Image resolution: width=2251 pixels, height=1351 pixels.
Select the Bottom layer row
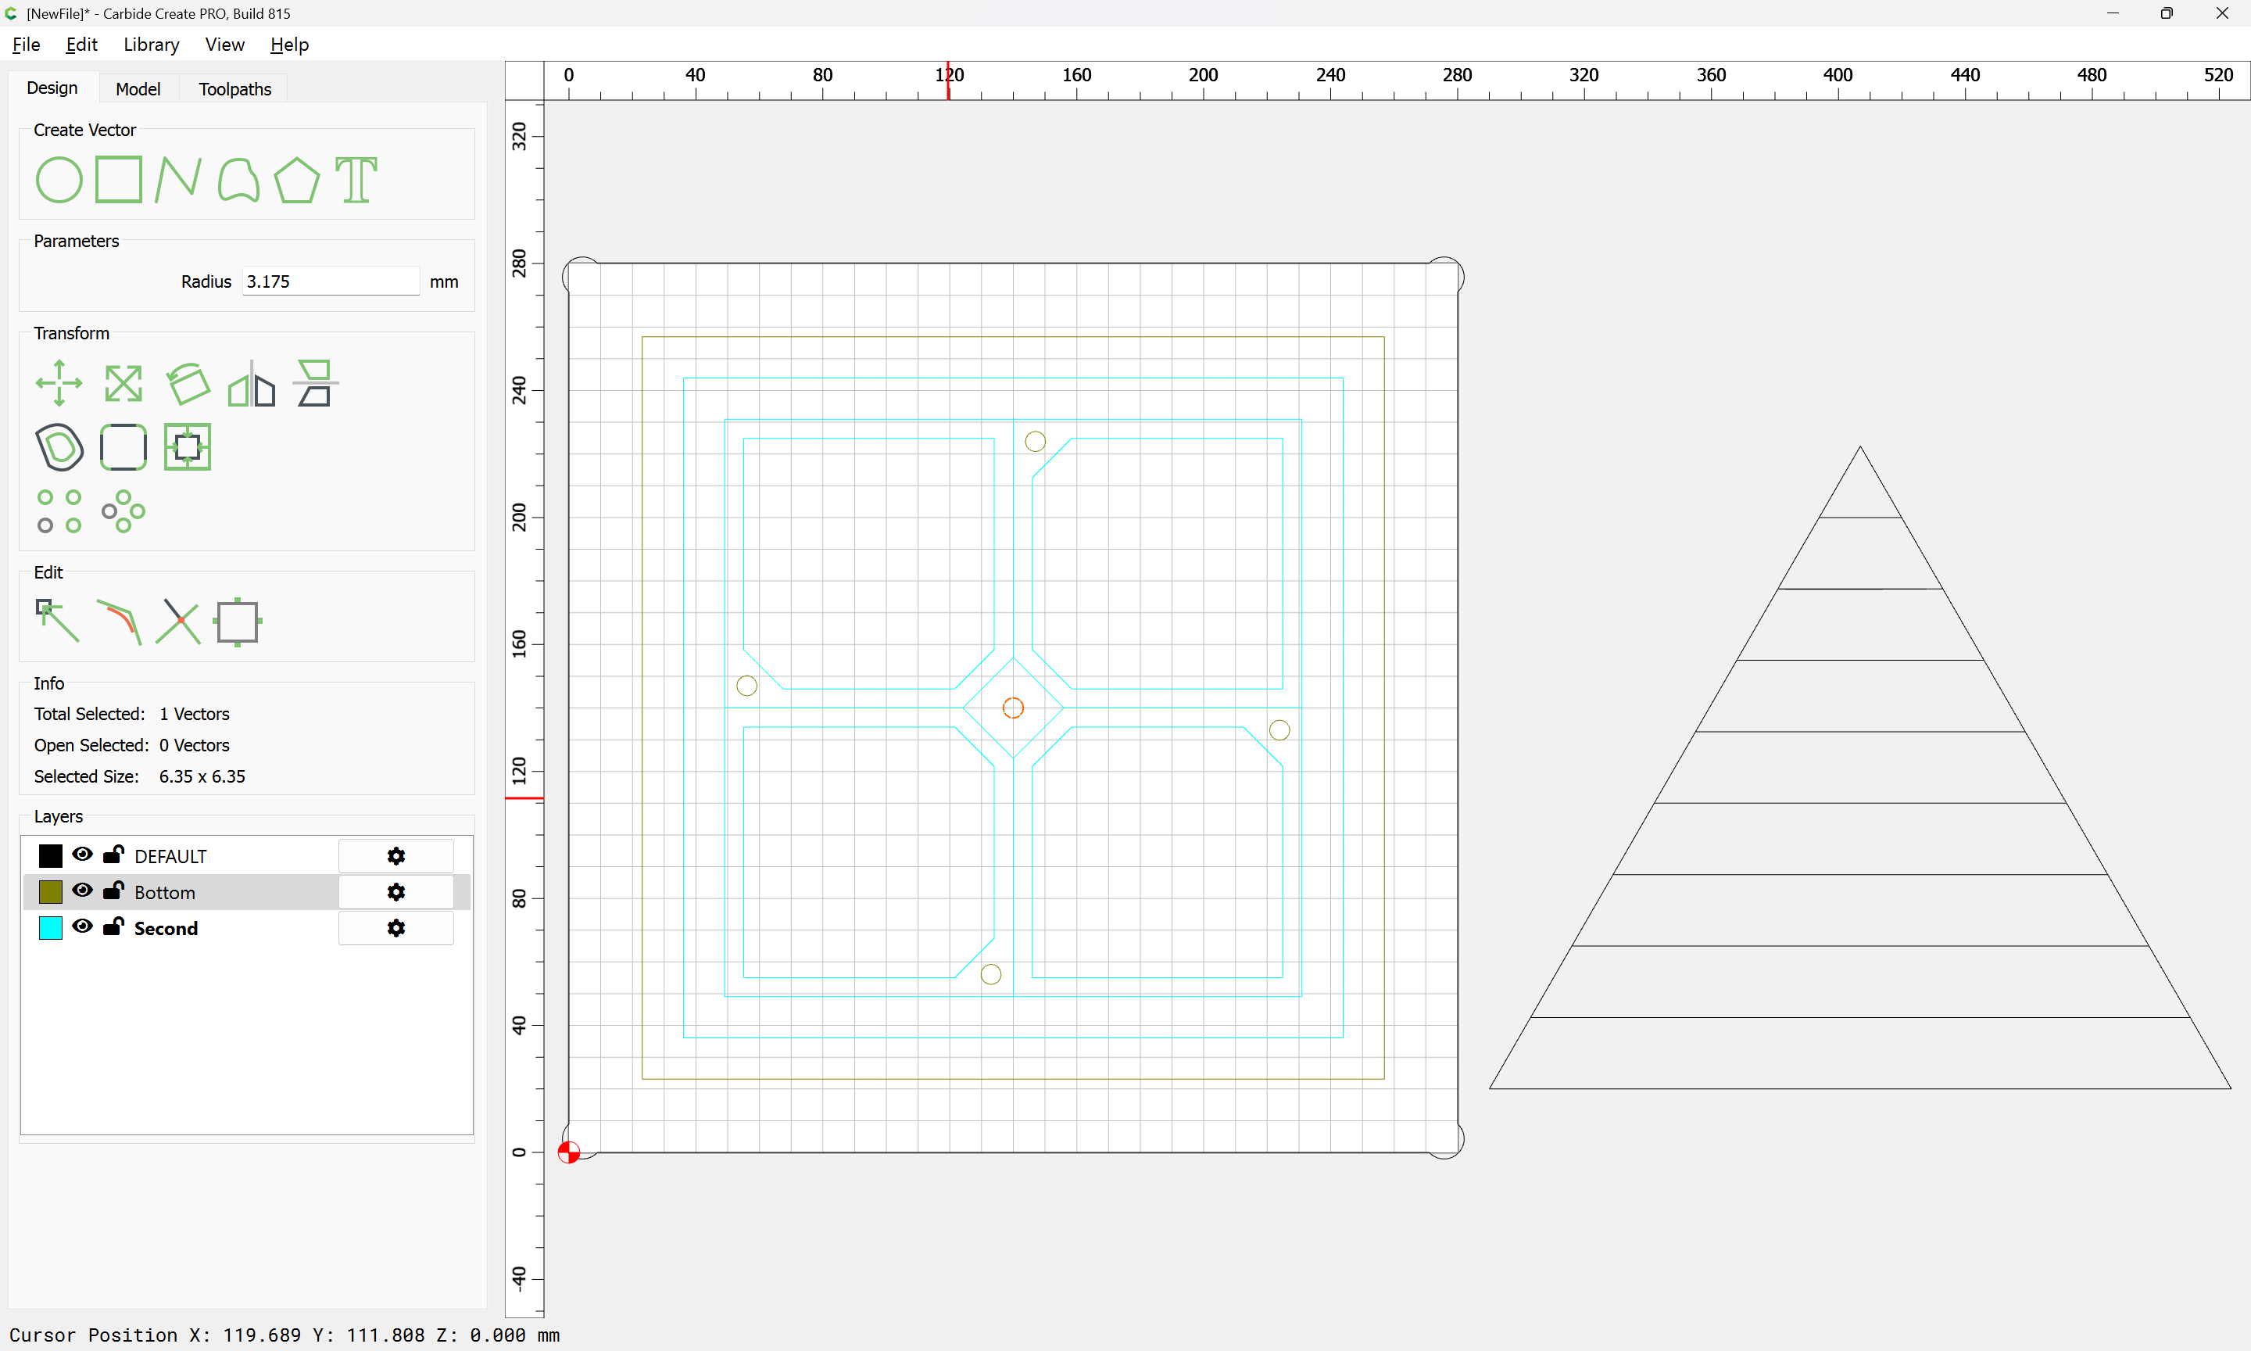(x=245, y=892)
